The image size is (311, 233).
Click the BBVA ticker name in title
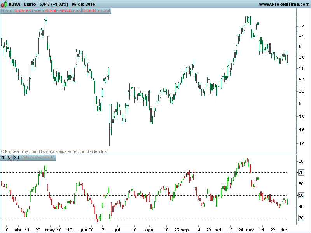click(x=14, y=4)
